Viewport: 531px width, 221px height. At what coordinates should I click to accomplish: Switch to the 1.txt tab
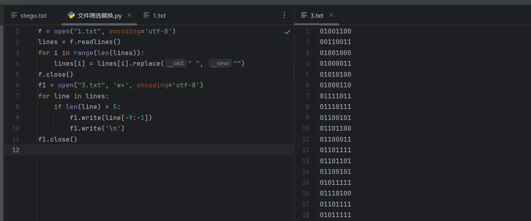pyautogui.click(x=159, y=16)
